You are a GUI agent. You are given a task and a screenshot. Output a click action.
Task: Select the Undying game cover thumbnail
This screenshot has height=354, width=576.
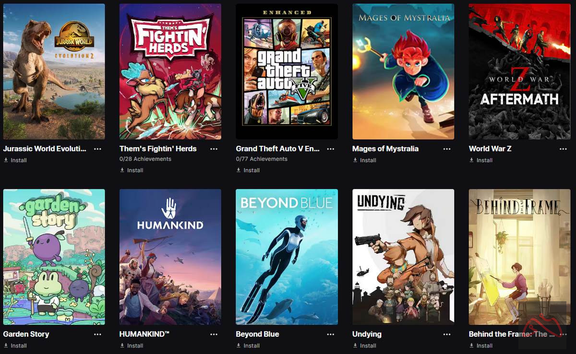click(x=403, y=257)
